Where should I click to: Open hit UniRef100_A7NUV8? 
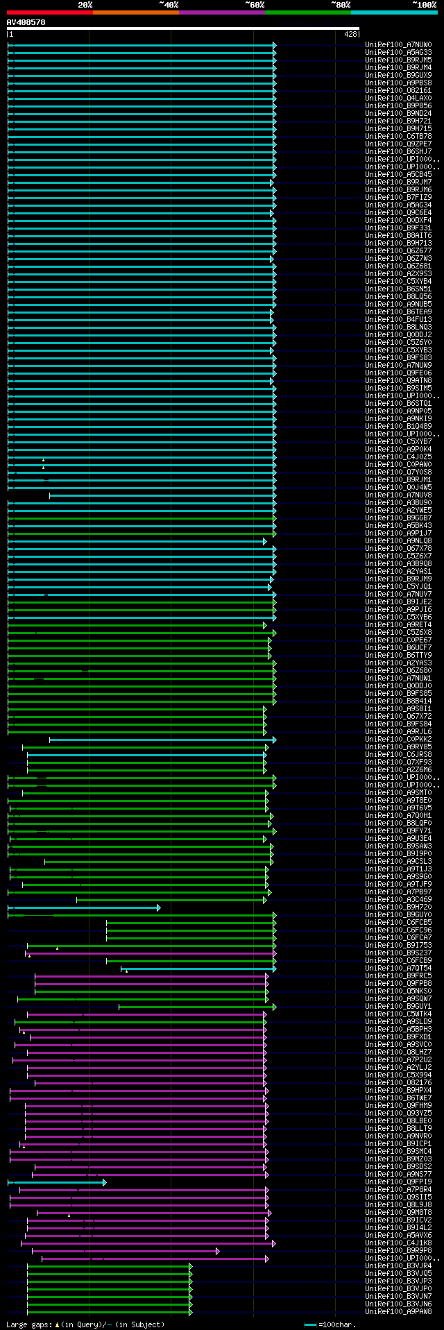click(398, 495)
